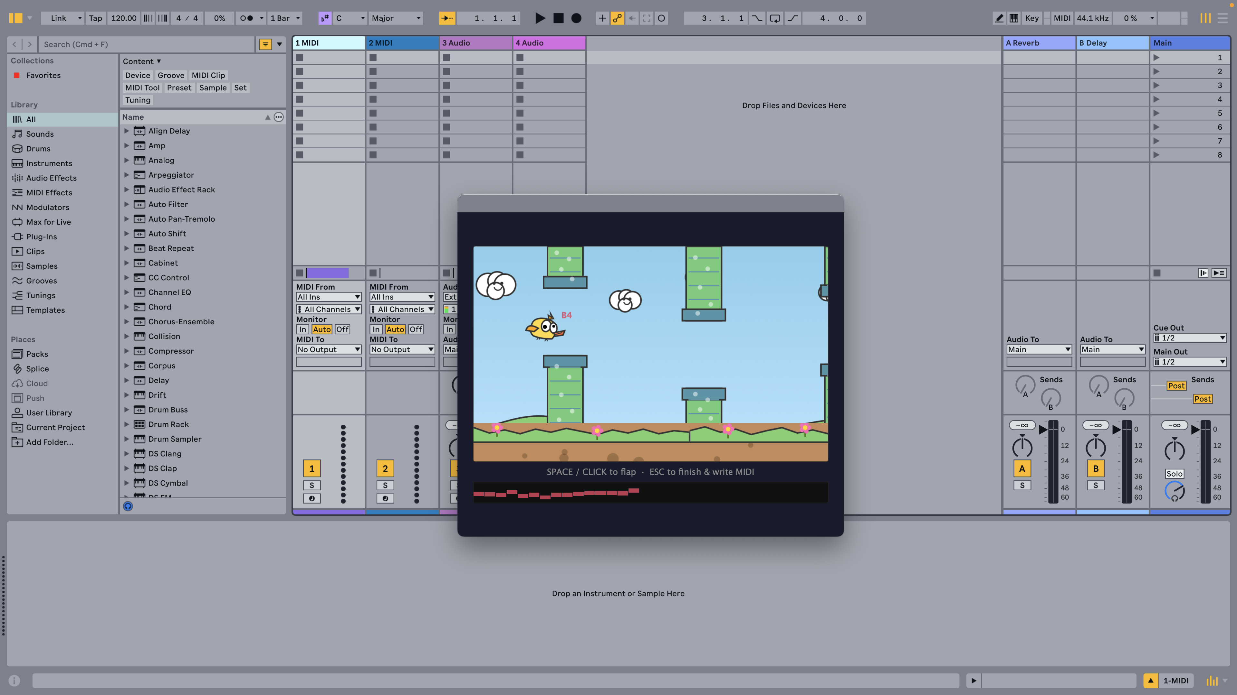The height and width of the screenshot is (695, 1237).
Task: Click Add Folder in Places
Action: coord(50,442)
